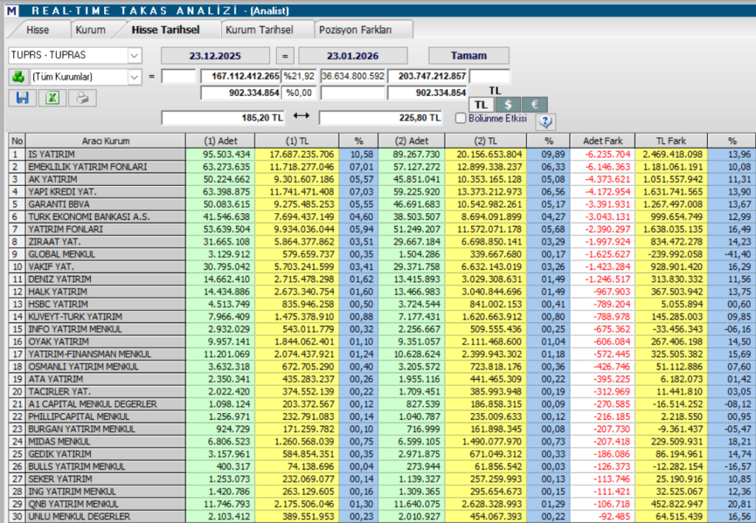Select the TL currency toggle button
756x523 pixels.
(481, 104)
